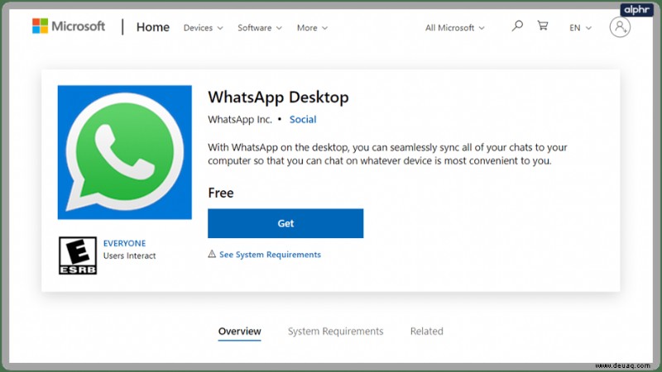Screen dimensions: 662x372
Task: Click the app description paragraph
Action: 387,154
